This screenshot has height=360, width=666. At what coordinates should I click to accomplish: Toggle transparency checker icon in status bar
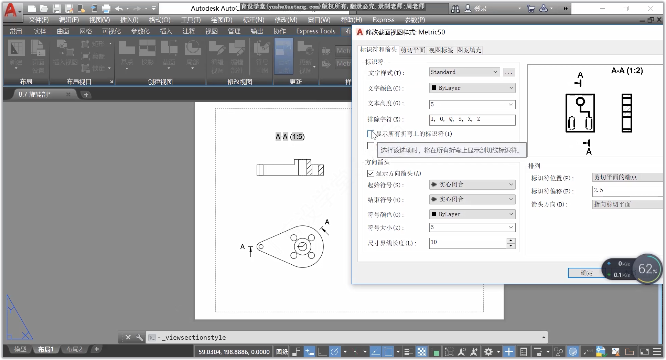coord(421,352)
